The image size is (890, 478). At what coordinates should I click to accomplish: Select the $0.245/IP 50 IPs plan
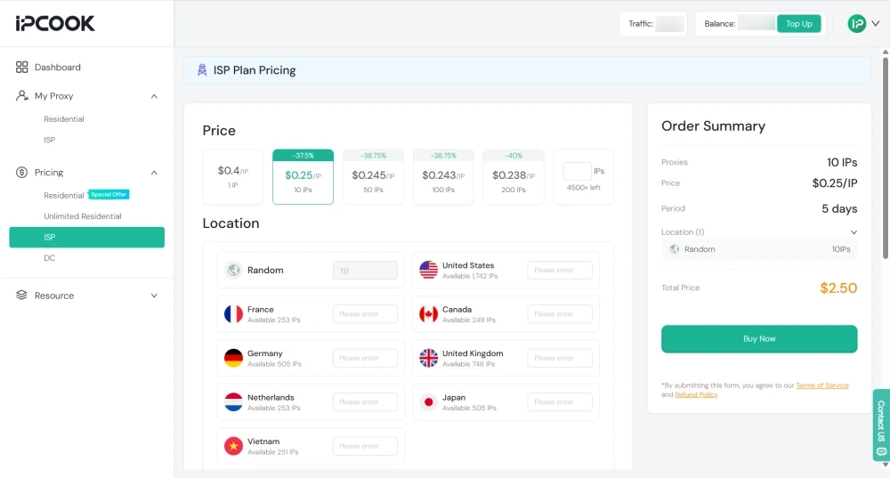coord(373,176)
